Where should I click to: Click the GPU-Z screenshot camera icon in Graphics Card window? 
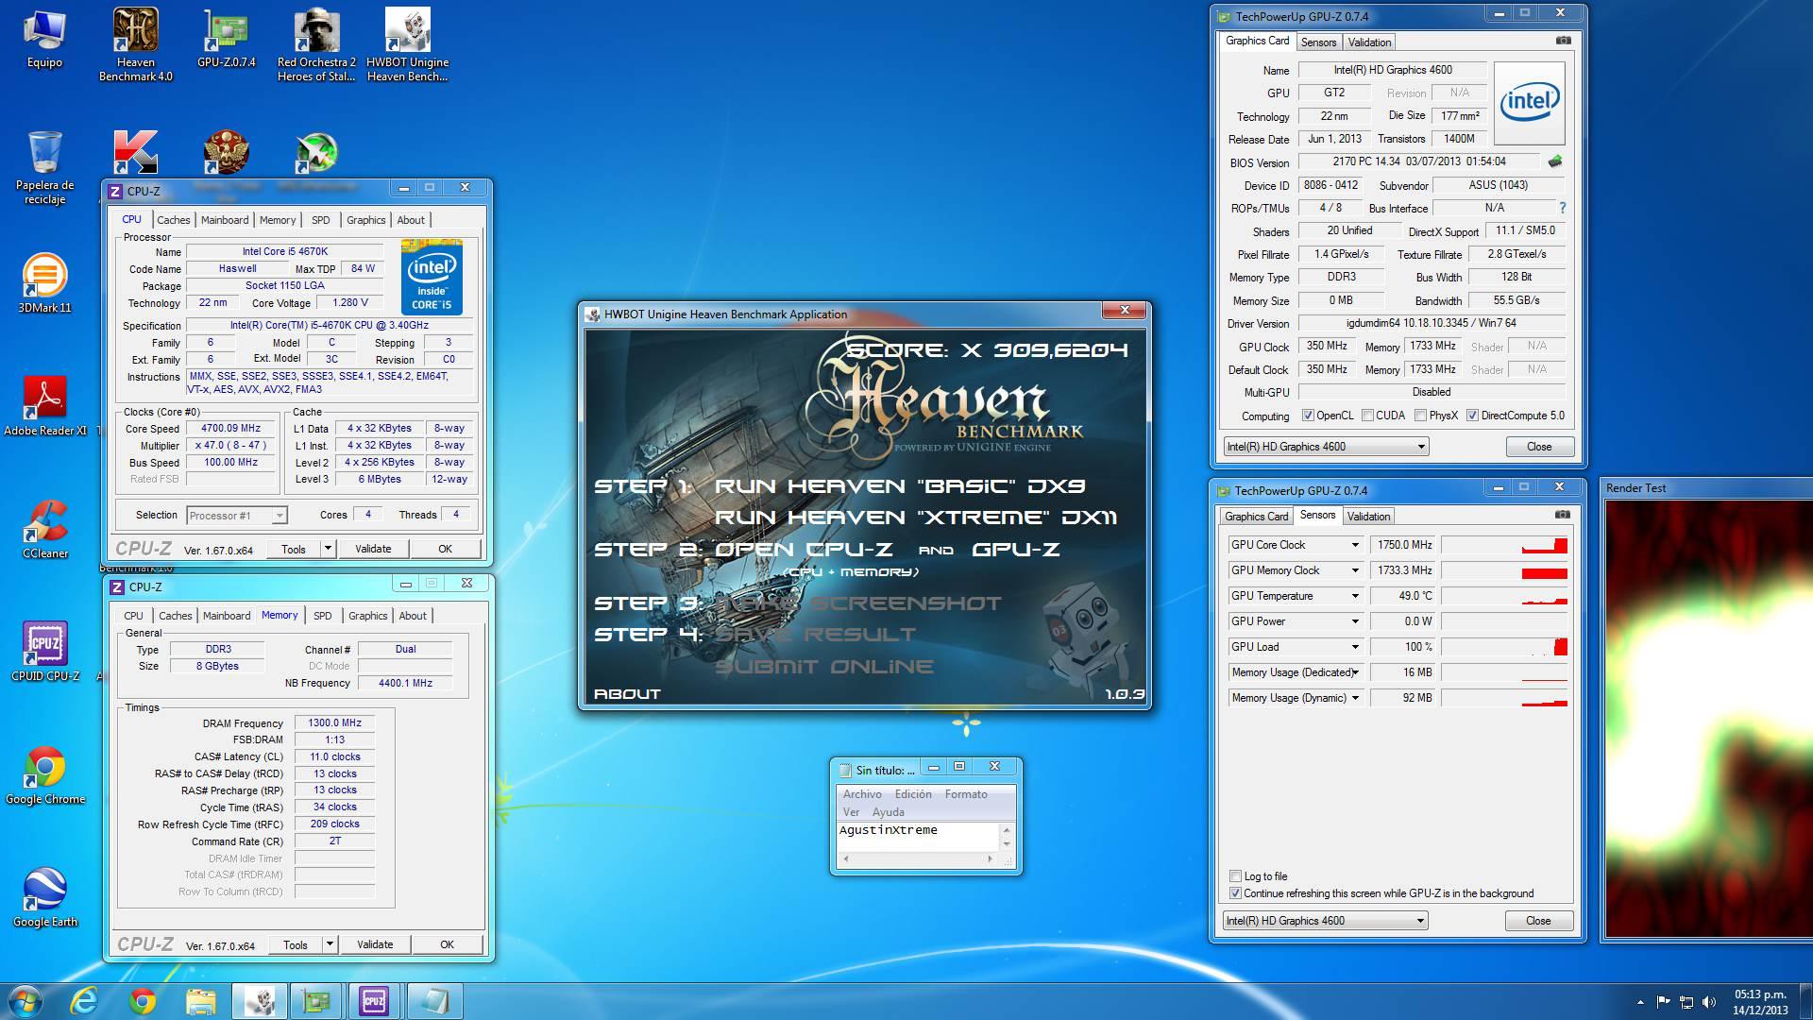click(1564, 41)
